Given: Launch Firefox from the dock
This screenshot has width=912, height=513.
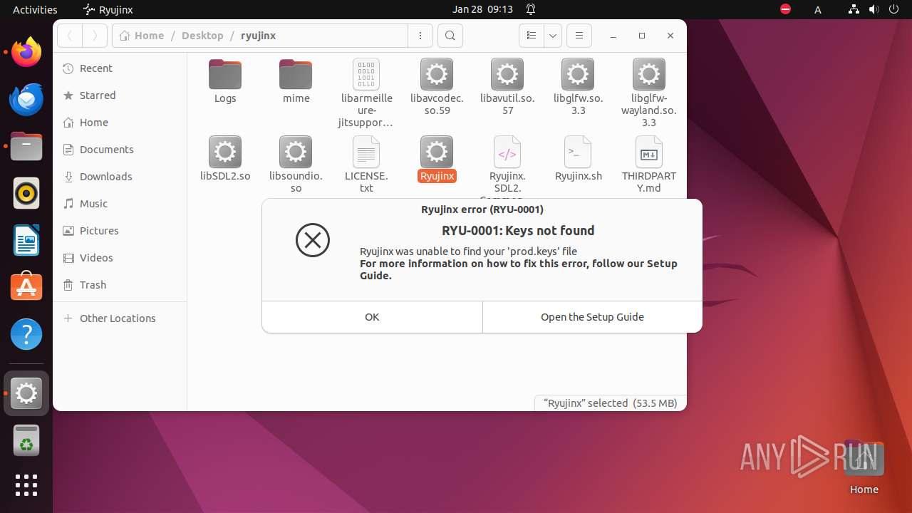Looking at the screenshot, I should (26, 52).
